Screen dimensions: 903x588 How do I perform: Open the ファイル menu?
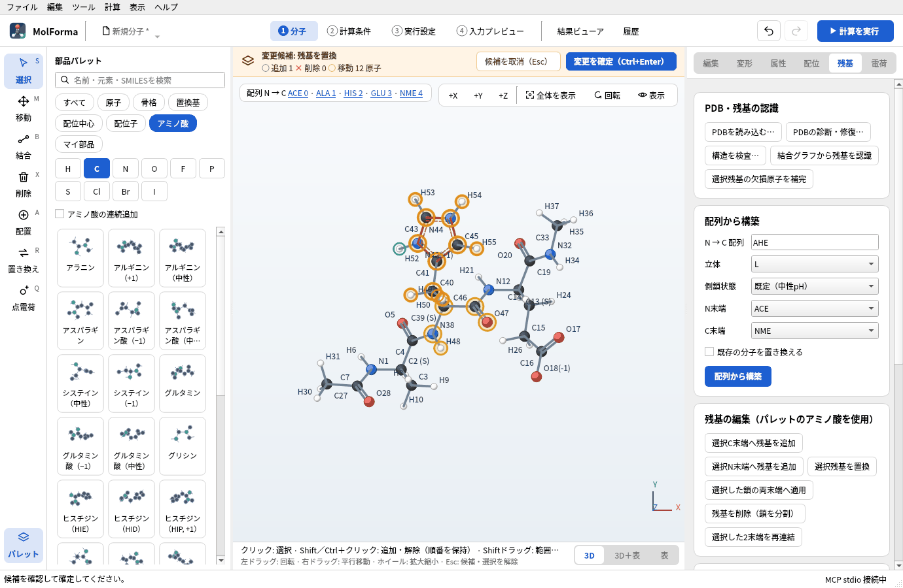tap(22, 7)
